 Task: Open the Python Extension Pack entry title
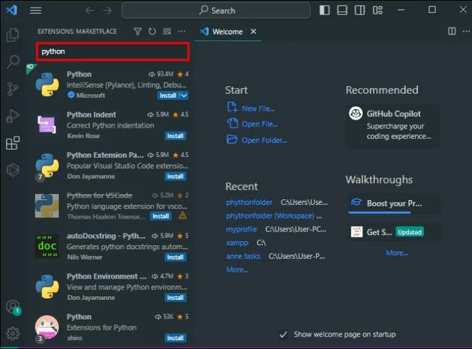click(105, 155)
